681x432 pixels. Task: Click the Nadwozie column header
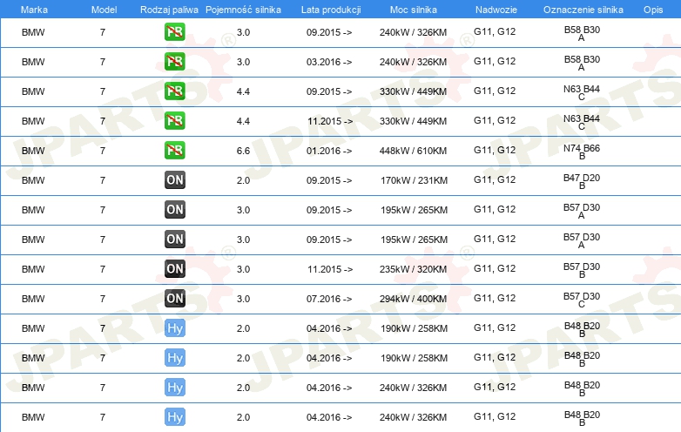coord(496,10)
